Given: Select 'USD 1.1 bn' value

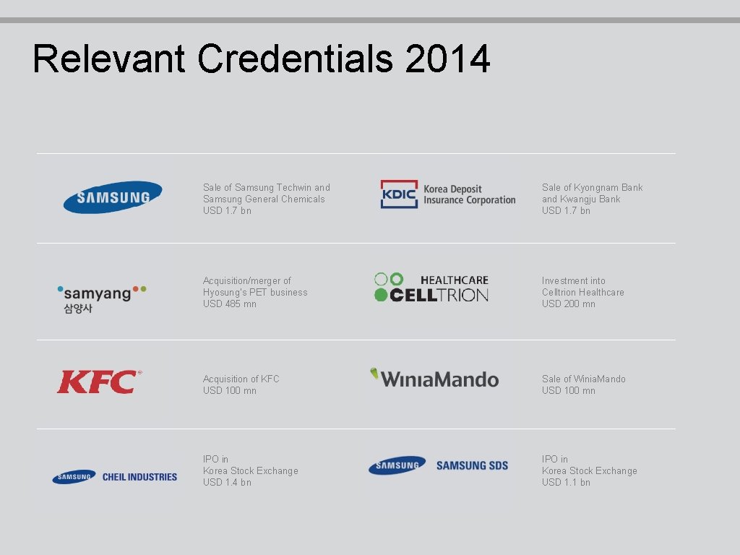Looking at the screenshot, I should coord(566,482).
